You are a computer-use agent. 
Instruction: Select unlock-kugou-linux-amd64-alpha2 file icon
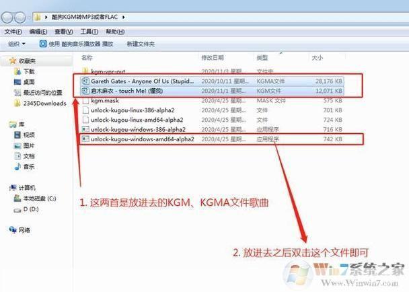[85, 120]
